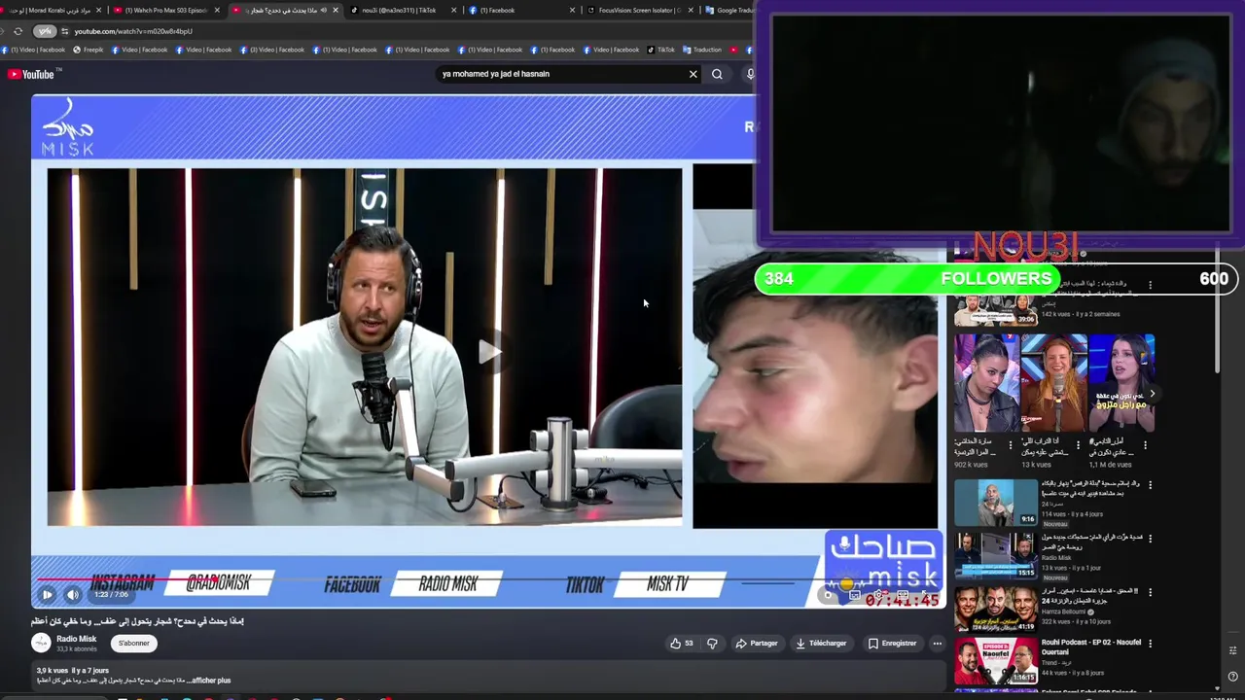Close the Wahch Pro Max tab

click(217, 10)
